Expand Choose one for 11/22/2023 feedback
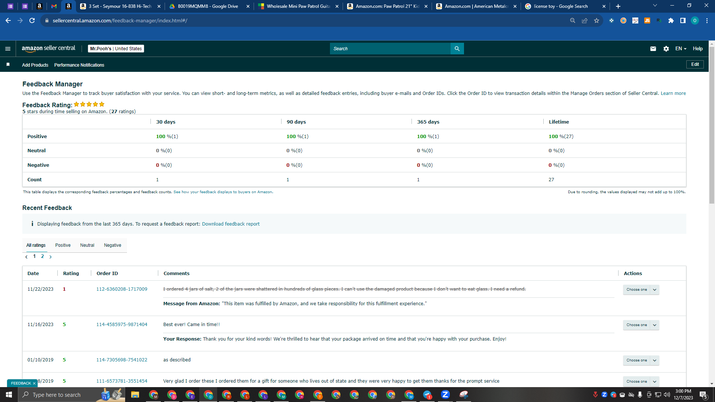This screenshot has height=402, width=715. (641, 290)
